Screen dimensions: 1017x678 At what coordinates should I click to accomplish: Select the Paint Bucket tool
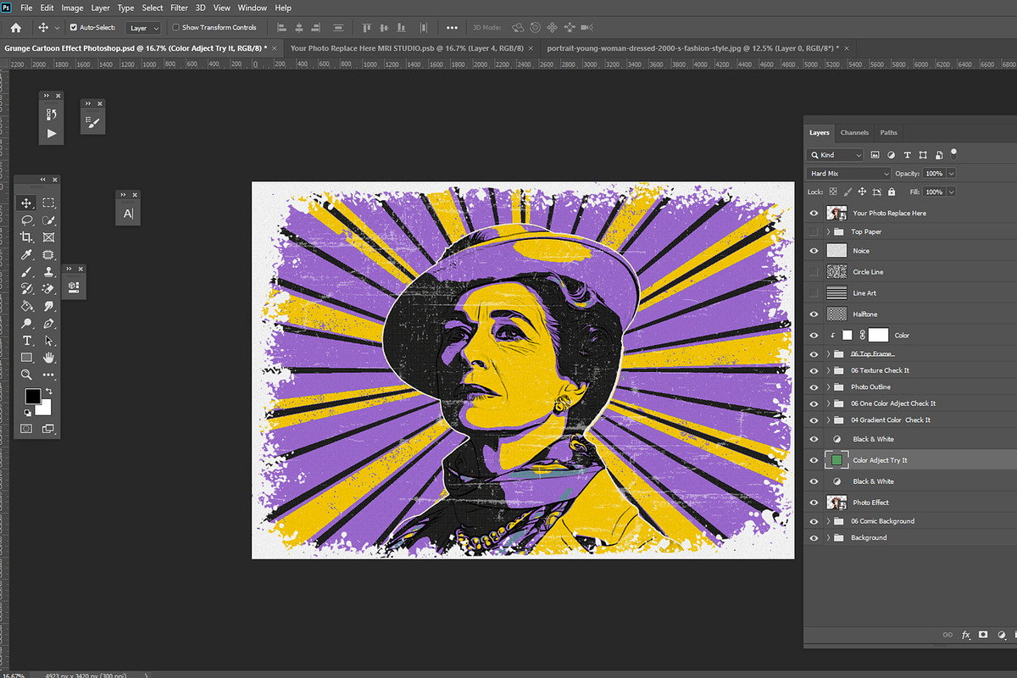pyautogui.click(x=26, y=306)
